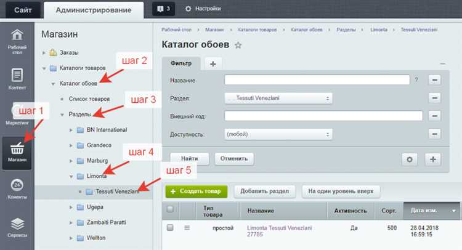Expand the BN International folder in tree
This screenshot has width=462, height=250.
tap(71, 130)
